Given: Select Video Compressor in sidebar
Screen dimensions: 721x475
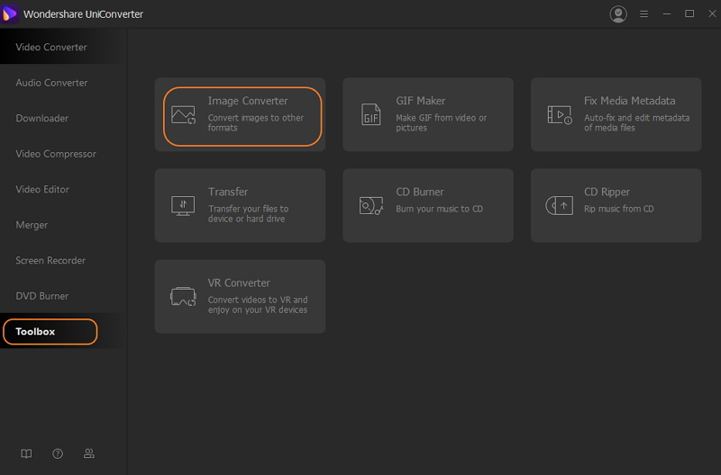Looking at the screenshot, I should coord(56,154).
